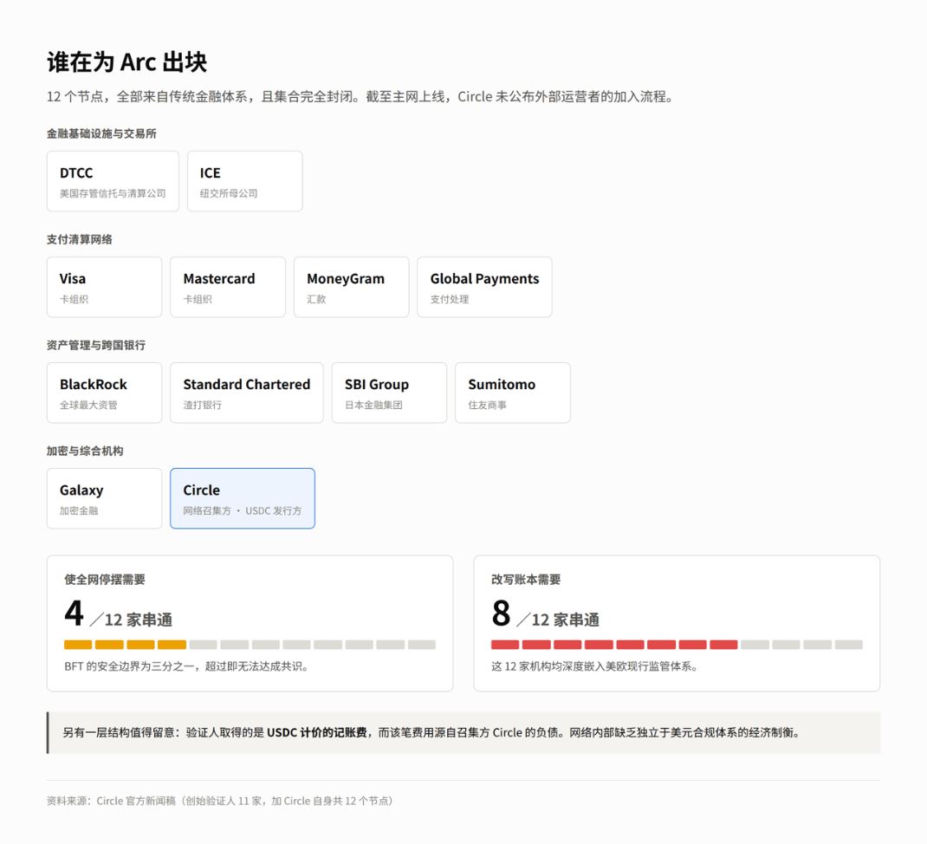
Task: Click the Galaxy 加密金融 card
Action: click(104, 498)
